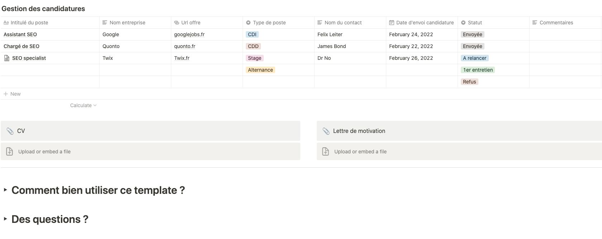Open the Calculate dropdown below the table
This screenshot has height=239, width=602.
[x=83, y=105]
